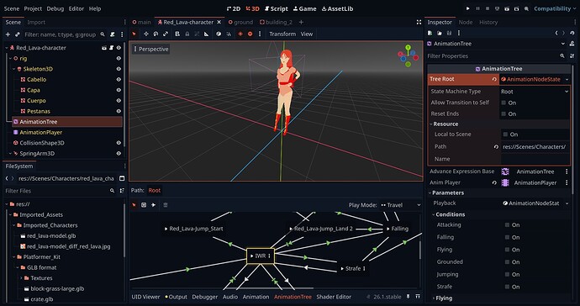Toggle visibility of Cabello mesh
The image size is (580, 306).
pyautogui.click(x=119, y=80)
